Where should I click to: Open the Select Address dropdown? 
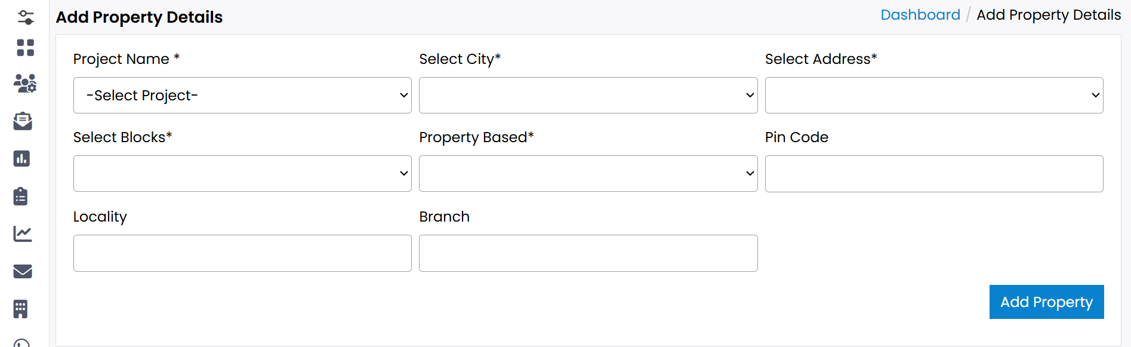(933, 95)
